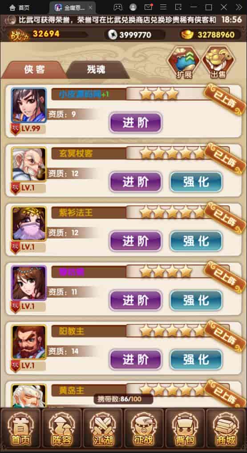The width and height of the screenshot is (247, 453).
Task: Click the gamepad icon in title bar
Action: click(x=118, y=7)
